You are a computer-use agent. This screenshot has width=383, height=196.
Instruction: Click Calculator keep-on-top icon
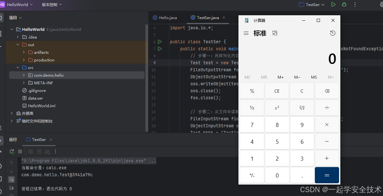click(275, 33)
